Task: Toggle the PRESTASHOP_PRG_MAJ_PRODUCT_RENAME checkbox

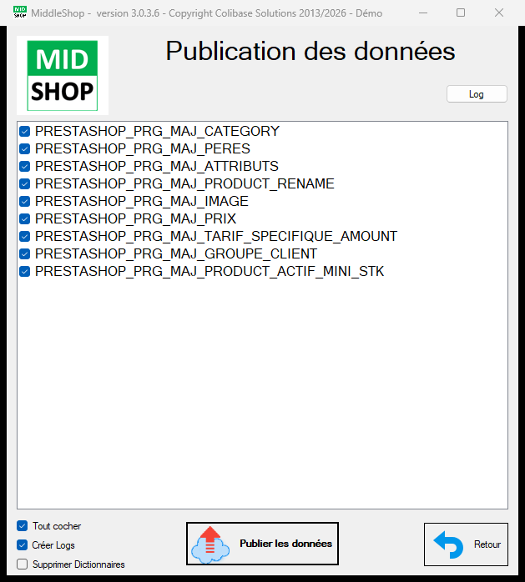Action: (25, 183)
